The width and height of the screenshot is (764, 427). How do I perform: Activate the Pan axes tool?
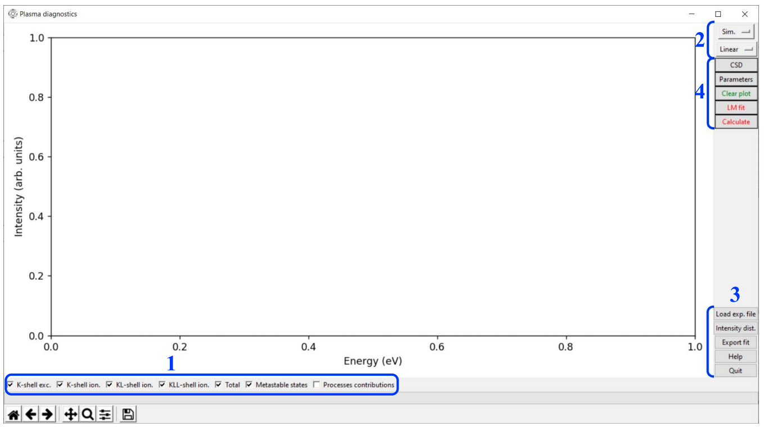tap(71, 415)
